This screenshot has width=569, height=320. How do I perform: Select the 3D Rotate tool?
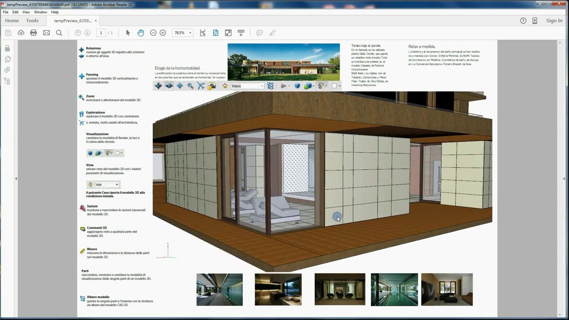pyautogui.click(x=158, y=86)
